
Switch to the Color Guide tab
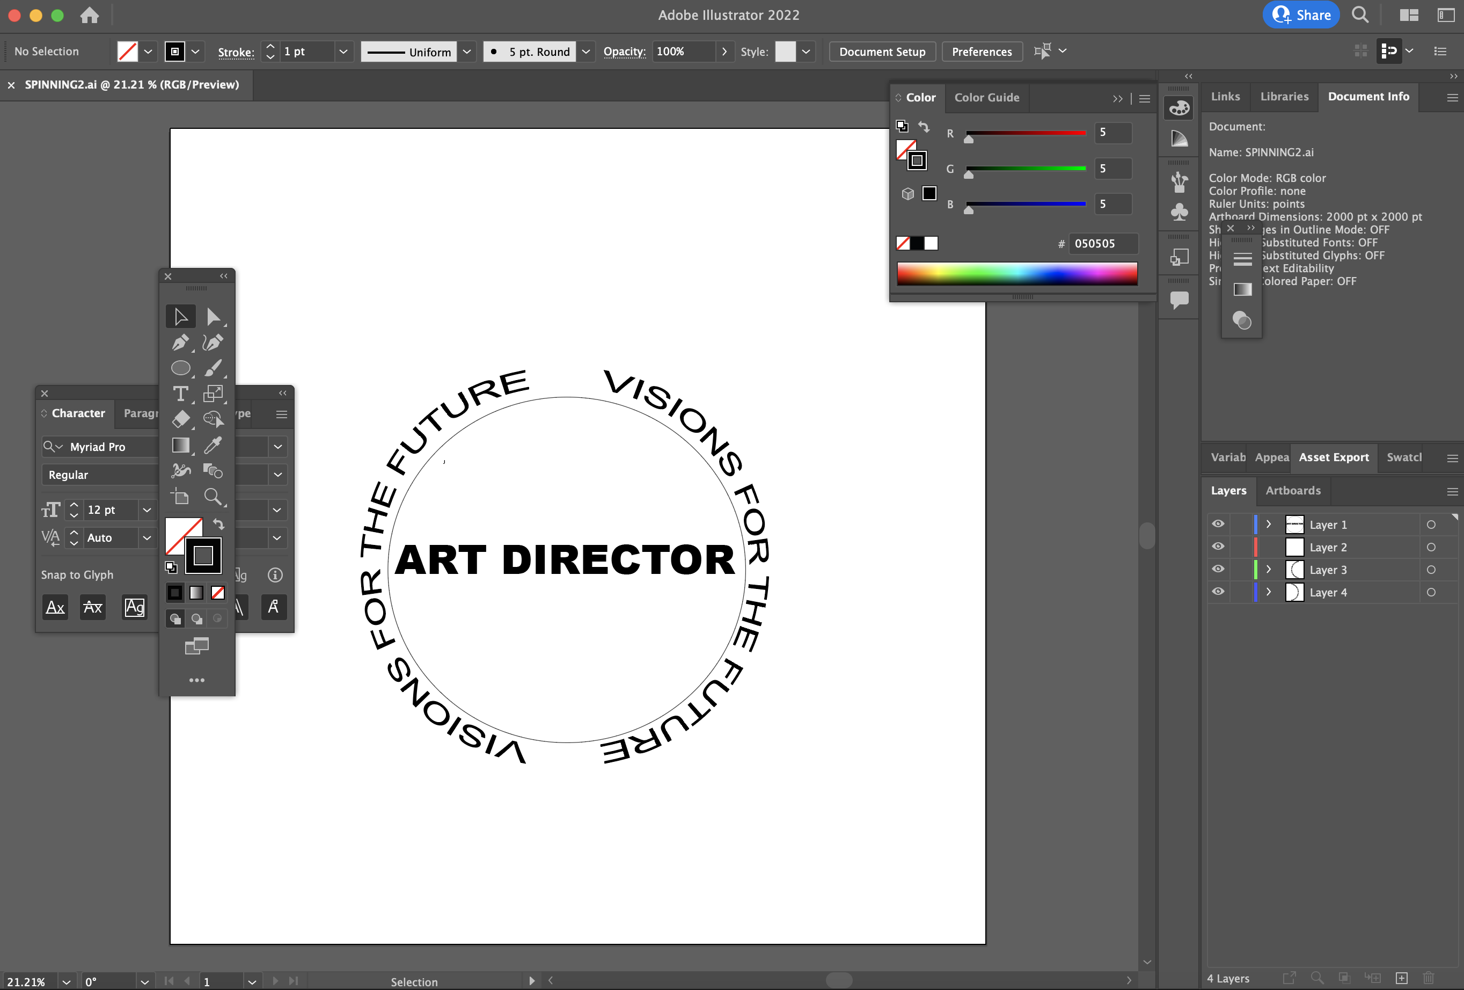(x=986, y=97)
